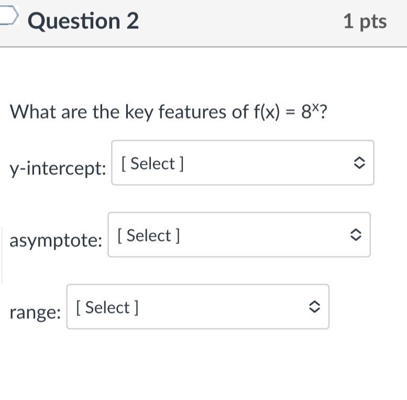Click the "asymptote:" label text

click(56, 241)
